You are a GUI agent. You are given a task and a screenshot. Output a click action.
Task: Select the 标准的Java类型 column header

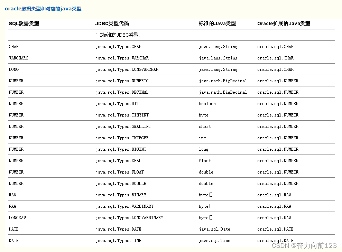217,24
